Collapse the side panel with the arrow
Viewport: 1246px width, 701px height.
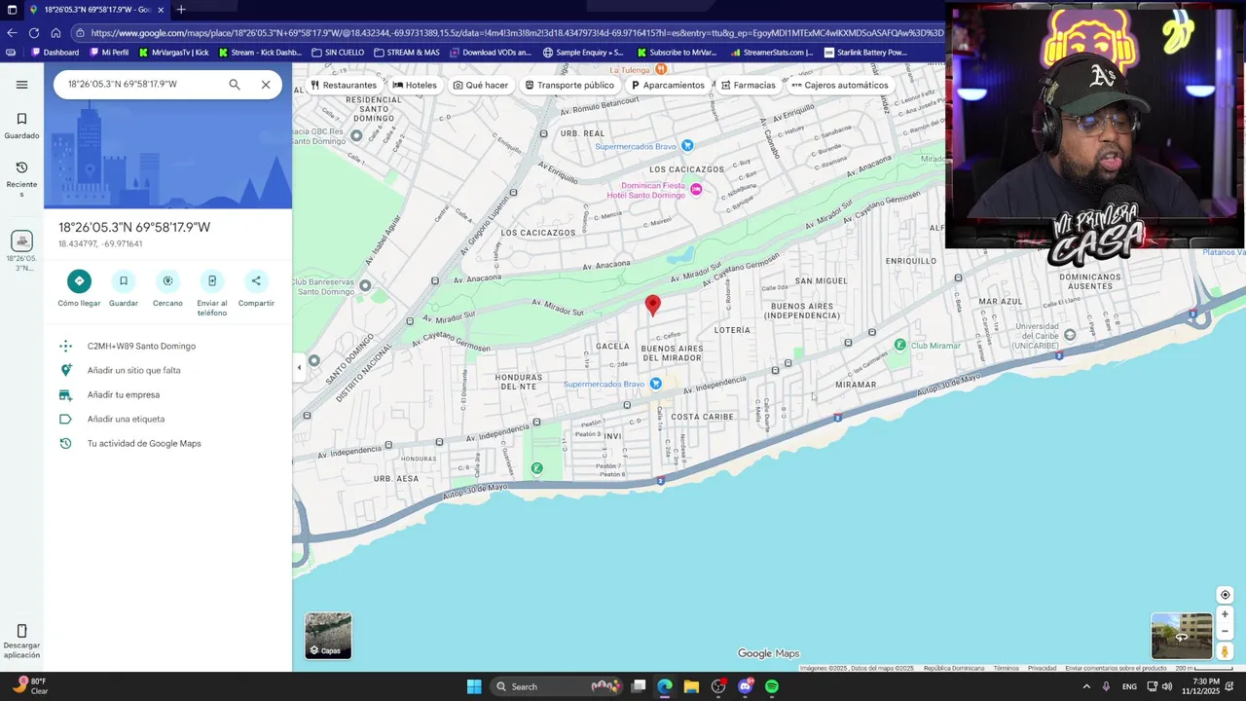[299, 368]
